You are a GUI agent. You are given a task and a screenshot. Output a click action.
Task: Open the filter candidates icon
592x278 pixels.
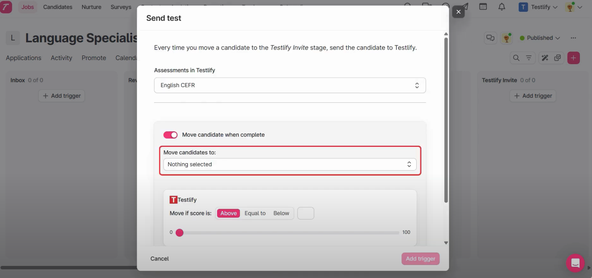click(529, 58)
